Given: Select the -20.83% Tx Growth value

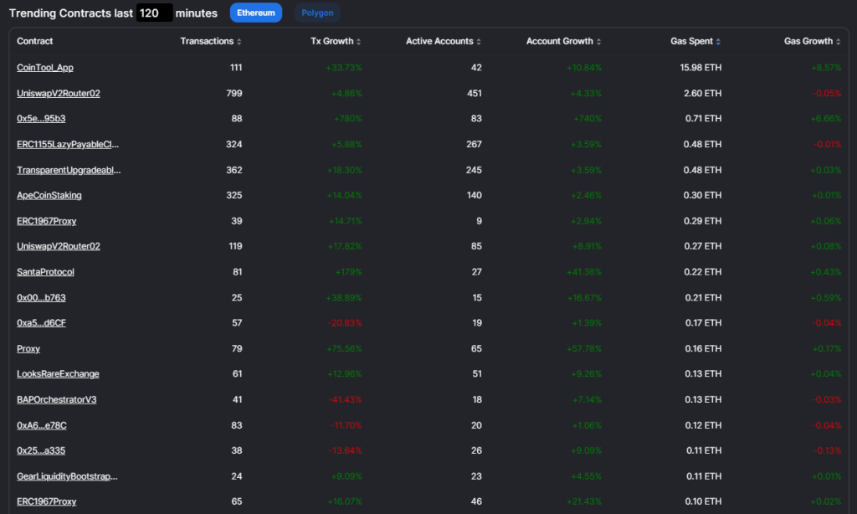Looking at the screenshot, I should pos(345,323).
